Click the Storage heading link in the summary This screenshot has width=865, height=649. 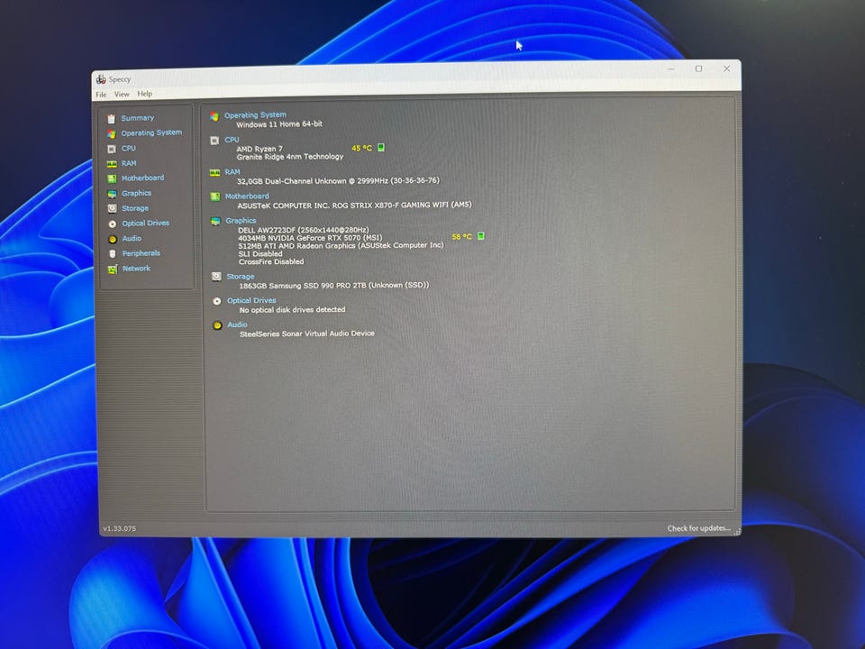pyautogui.click(x=240, y=277)
